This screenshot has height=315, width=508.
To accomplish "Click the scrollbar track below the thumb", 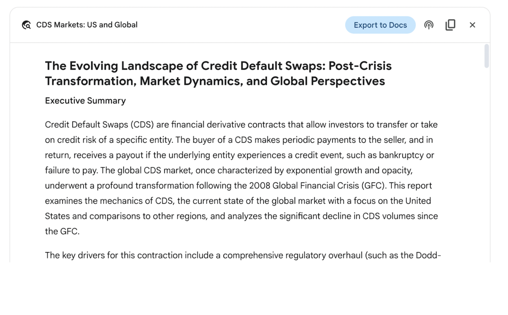I will 487,165.
